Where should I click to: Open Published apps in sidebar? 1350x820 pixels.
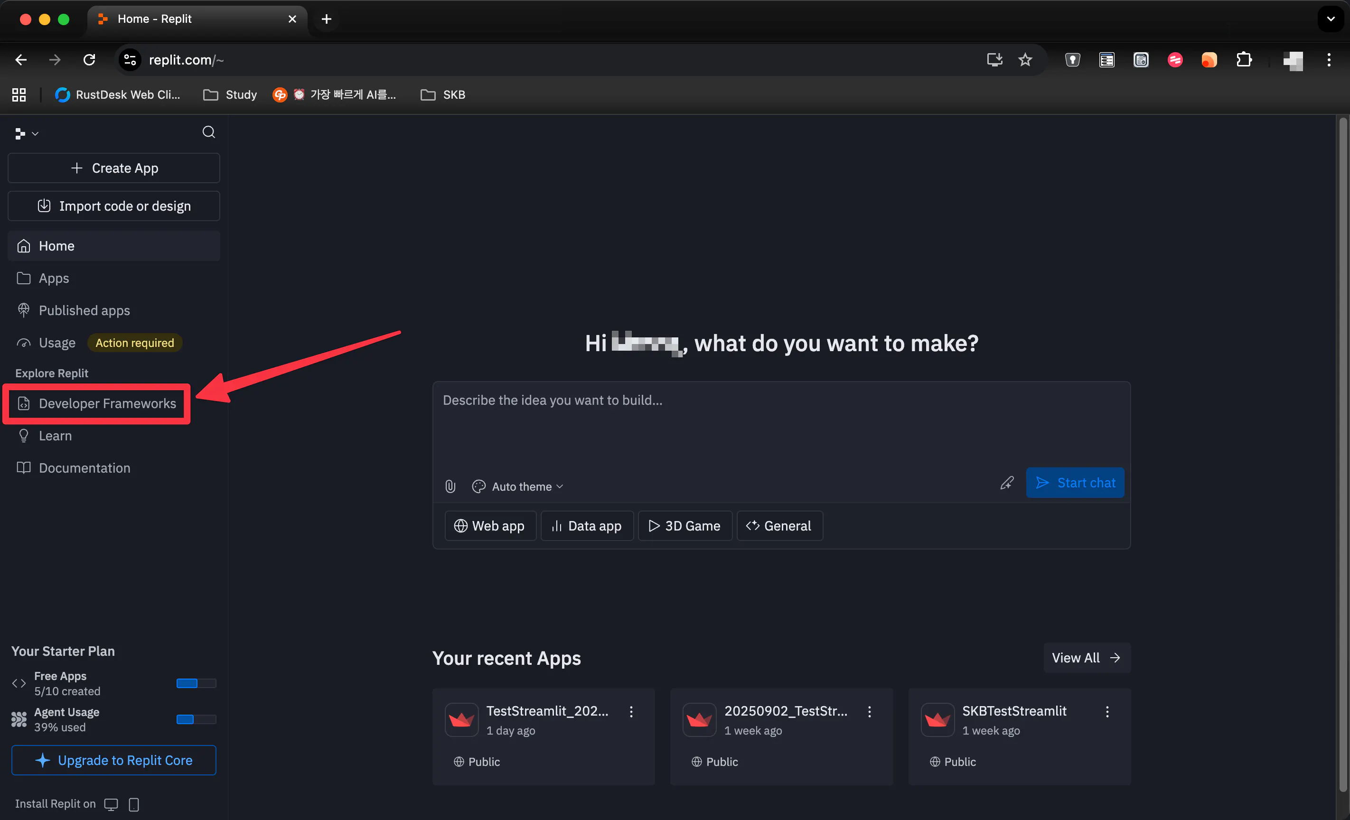(x=114, y=310)
